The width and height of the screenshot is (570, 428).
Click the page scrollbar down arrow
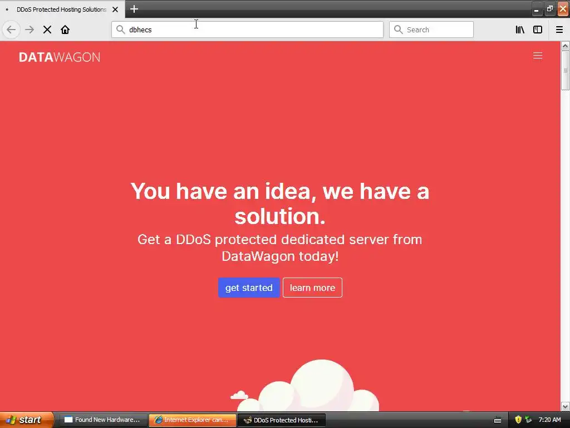(x=565, y=406)
